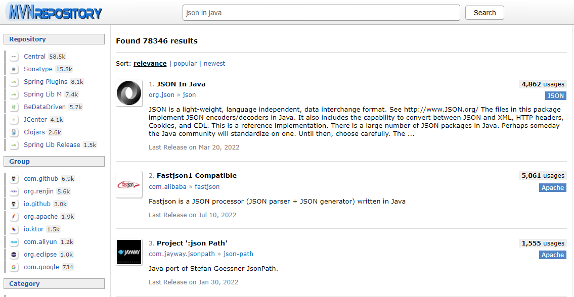The image size is (574, 297).
Task: Filter by io.ktor group link
Action: click(34, 229)
